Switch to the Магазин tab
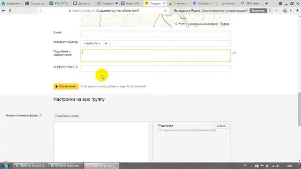Image resolution: width=301 pixels, height=169 pixels. tap(203, 3)
